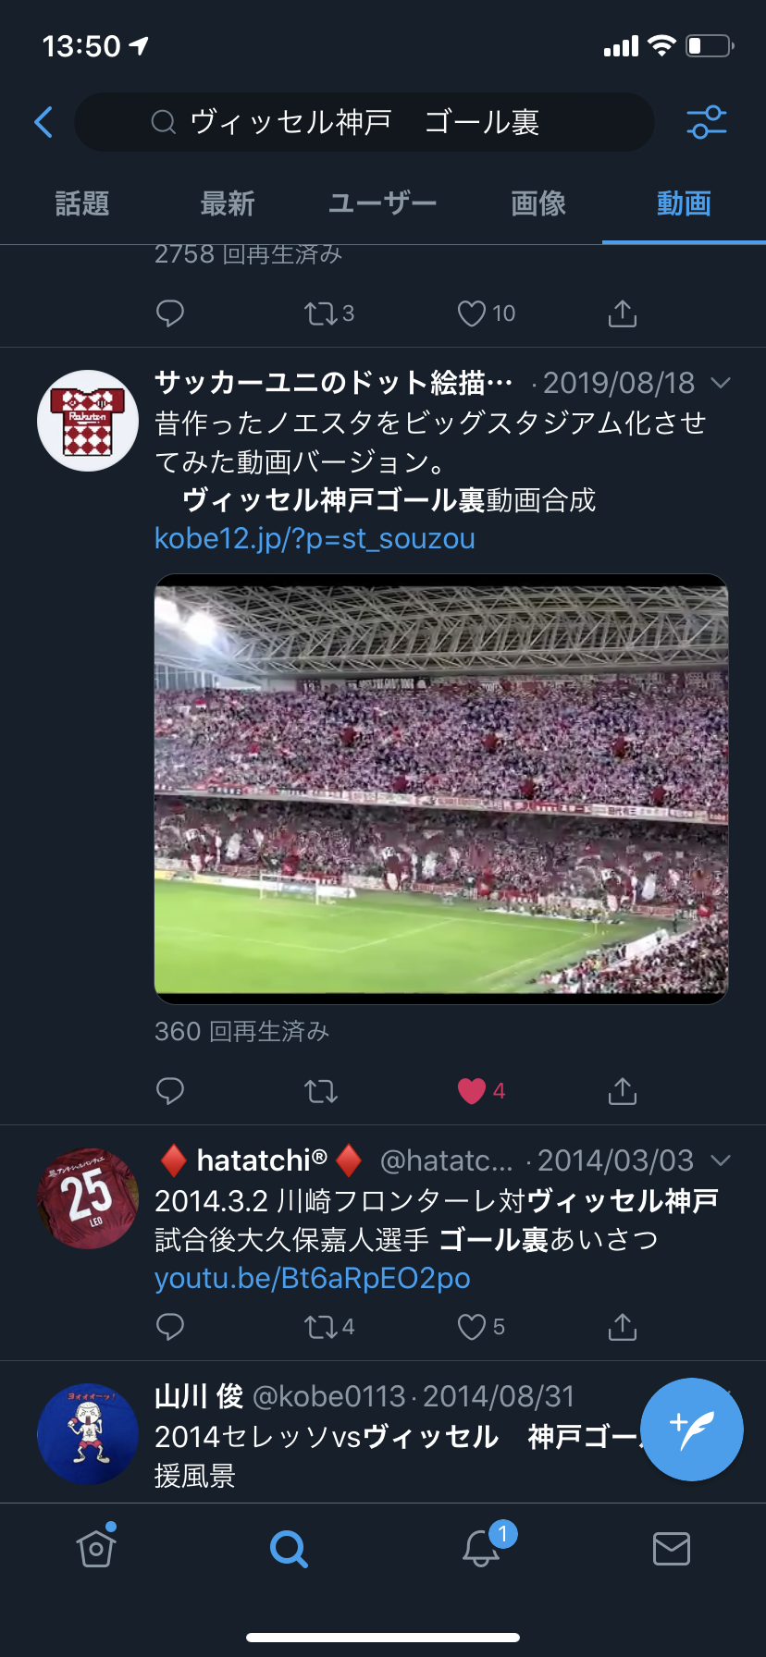Open notifications bell icon
This screenshot has width=766, height=1657.
click(x=481, y=1548)
